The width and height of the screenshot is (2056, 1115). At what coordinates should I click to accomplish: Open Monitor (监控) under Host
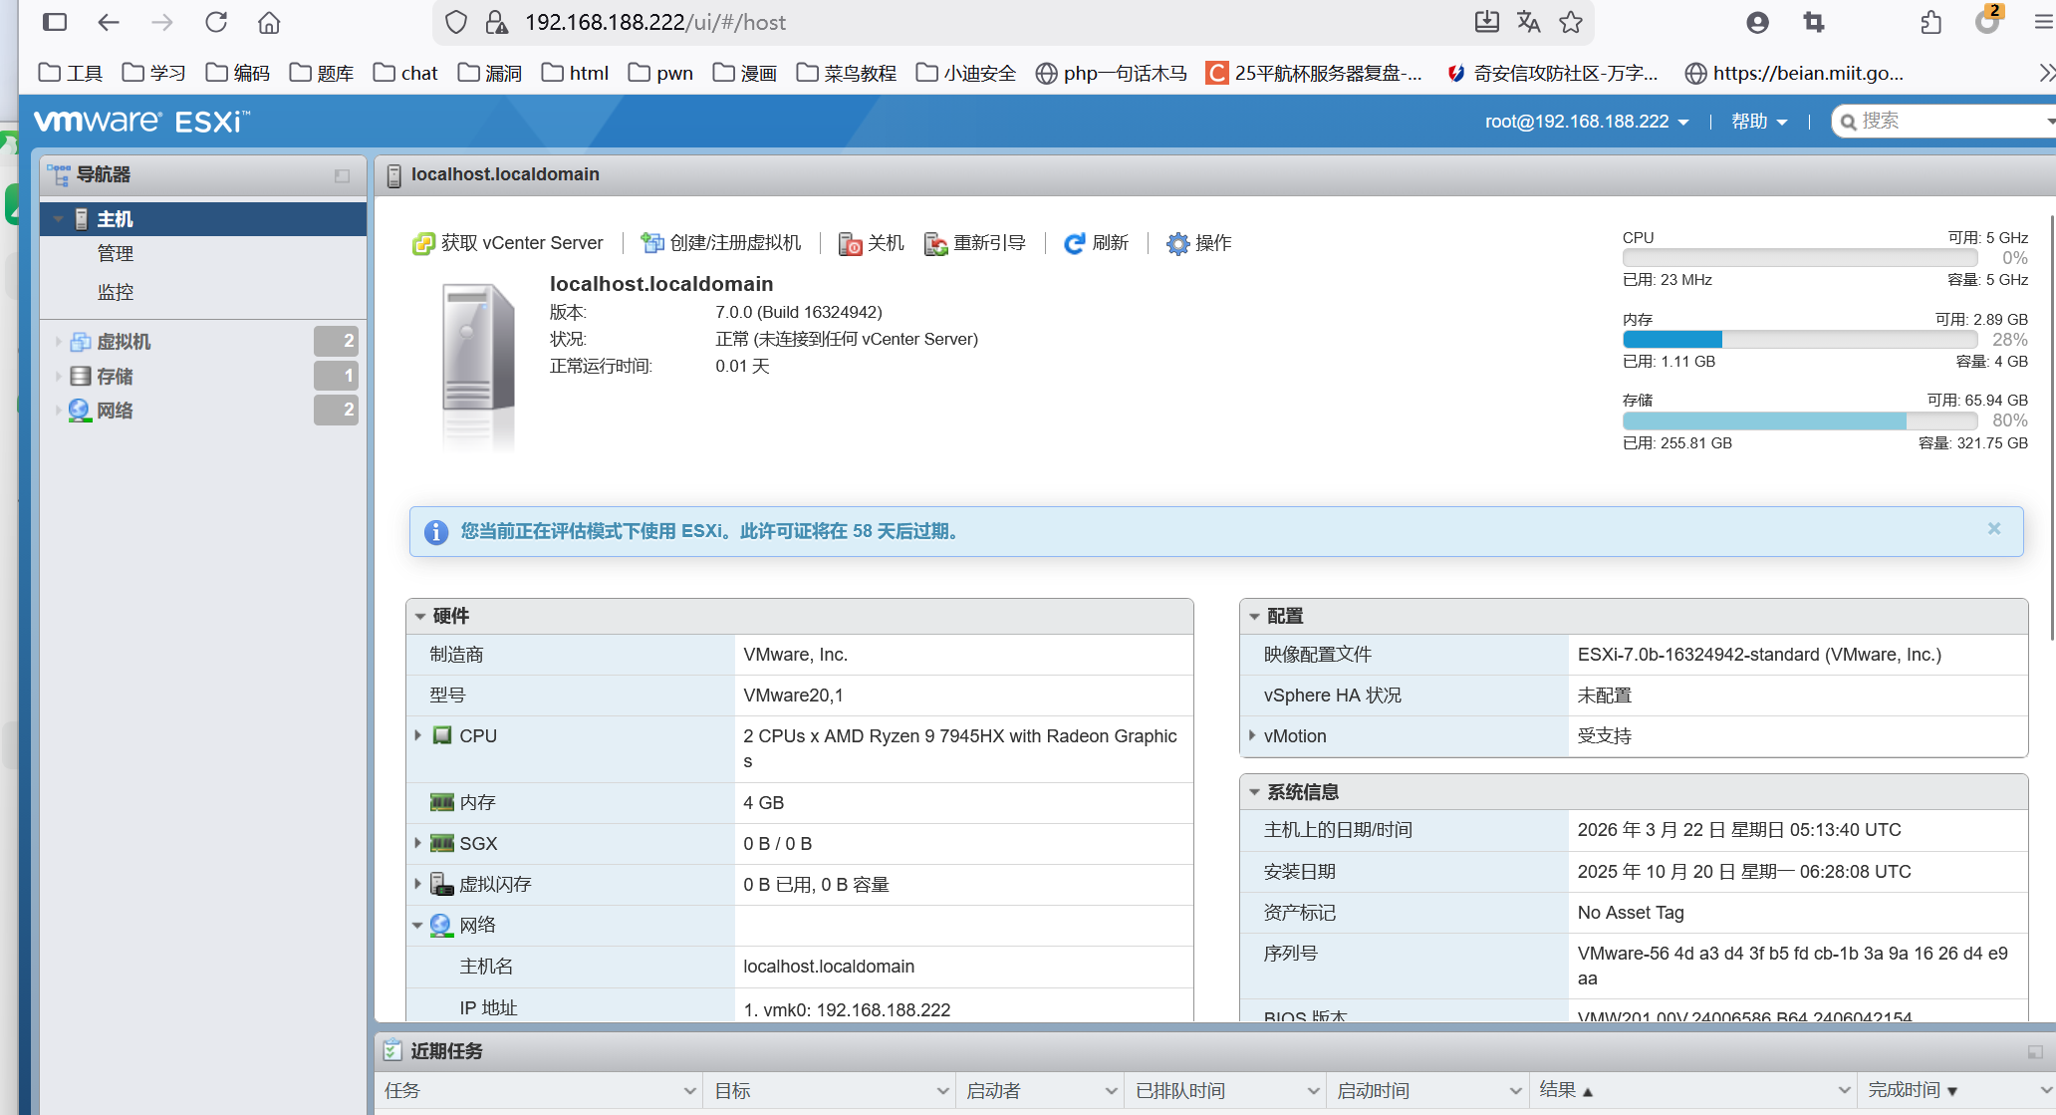pos(116,292)
